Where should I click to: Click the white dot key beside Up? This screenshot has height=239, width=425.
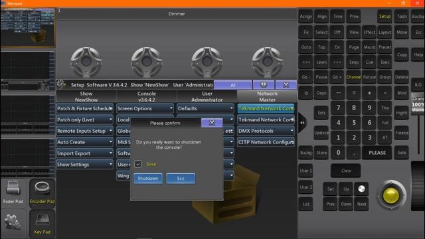(x=361, y=189)
